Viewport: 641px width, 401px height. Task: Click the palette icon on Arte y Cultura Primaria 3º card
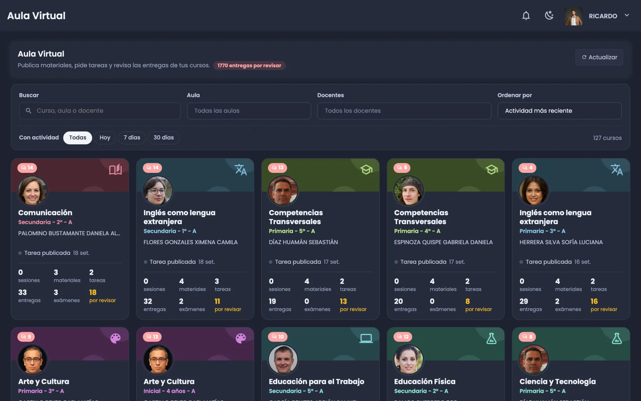coord(115,338)
